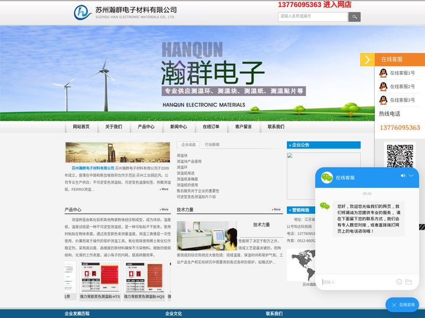Focus the product search input field
Viewport: 425px width, 318px height.
(313, 16)
